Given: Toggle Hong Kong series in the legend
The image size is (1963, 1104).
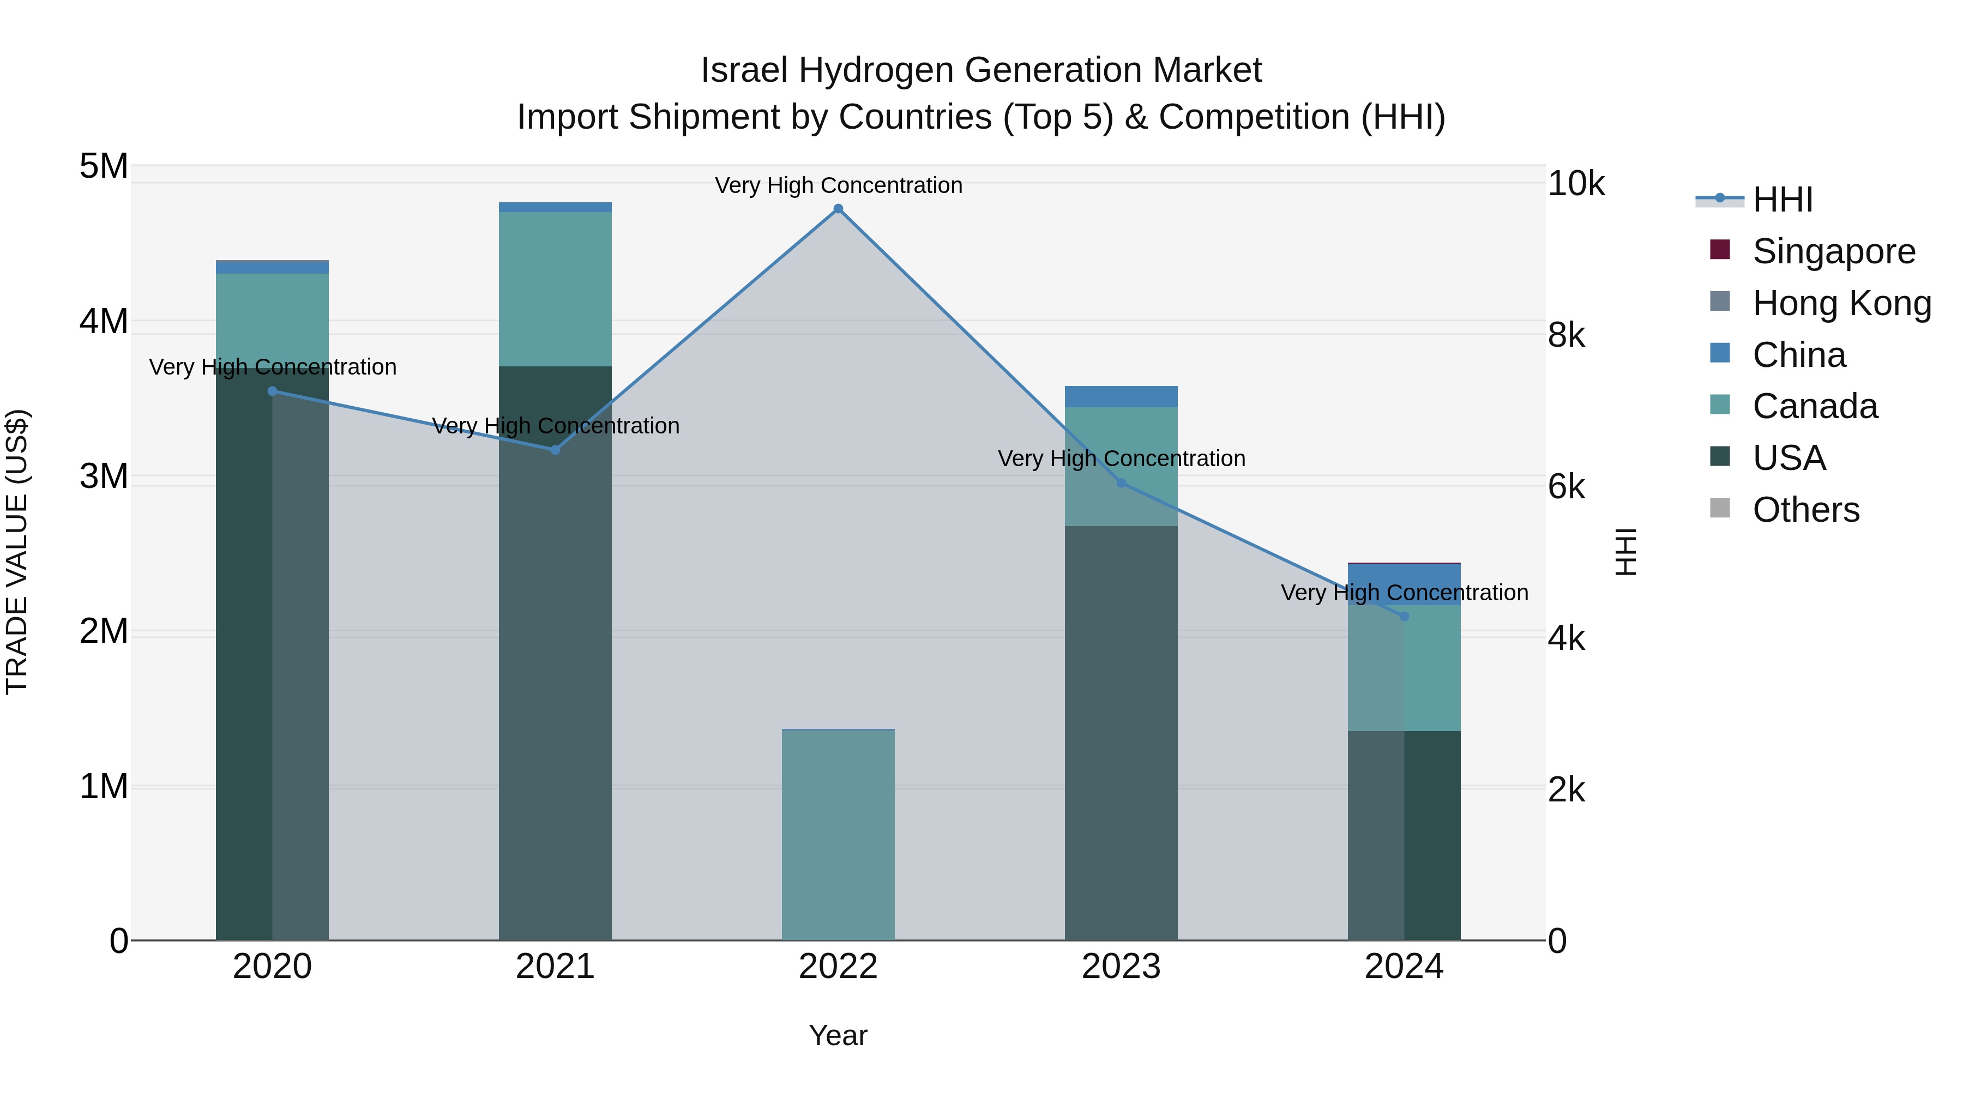Looking at the screenshot, I should click(x=1821, y=303).
